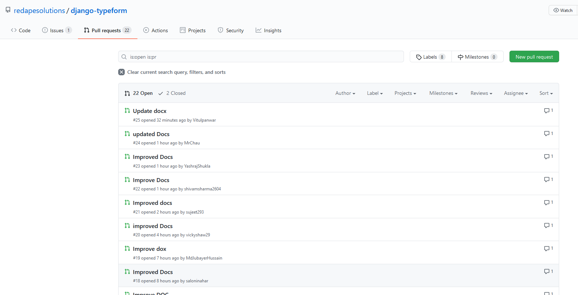Open the Assignee filter dropdown
This screenshot has height=295, width=578.
click(x=516, y=93)
